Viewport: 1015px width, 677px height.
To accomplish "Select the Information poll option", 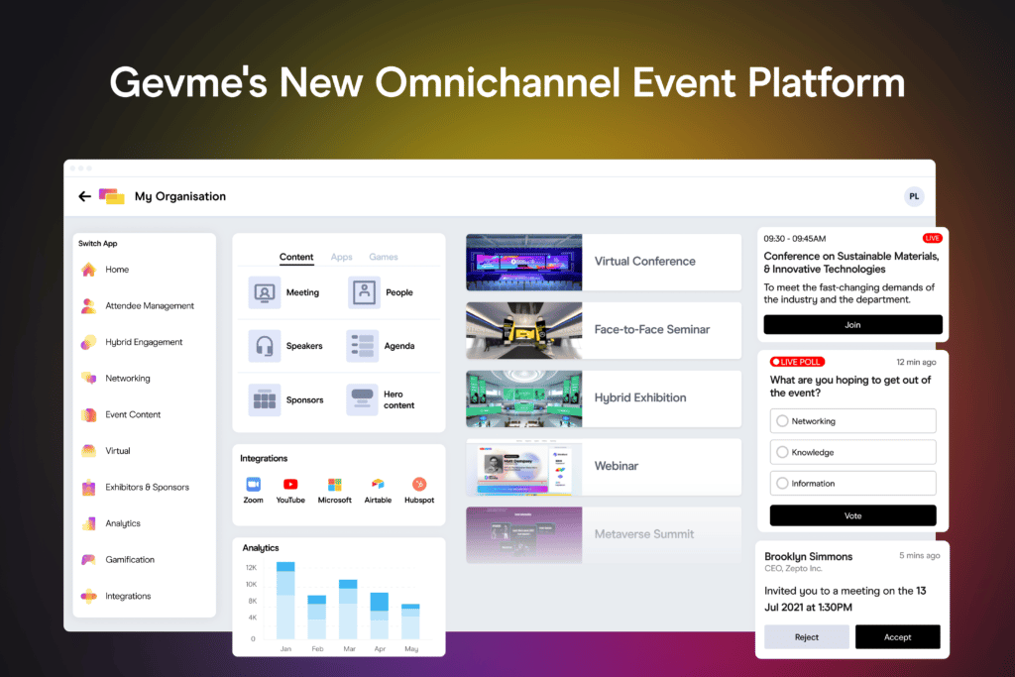I will pos(852,483).
